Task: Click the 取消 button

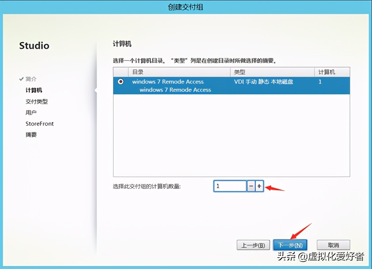Action: tap(333, 245)
